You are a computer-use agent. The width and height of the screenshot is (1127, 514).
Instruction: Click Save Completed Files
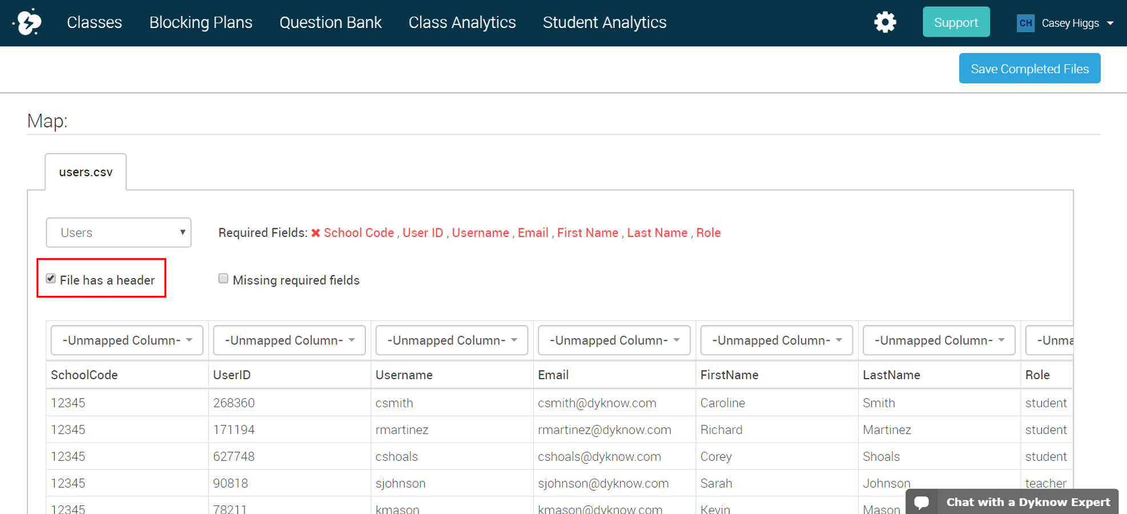[1029, 68]
